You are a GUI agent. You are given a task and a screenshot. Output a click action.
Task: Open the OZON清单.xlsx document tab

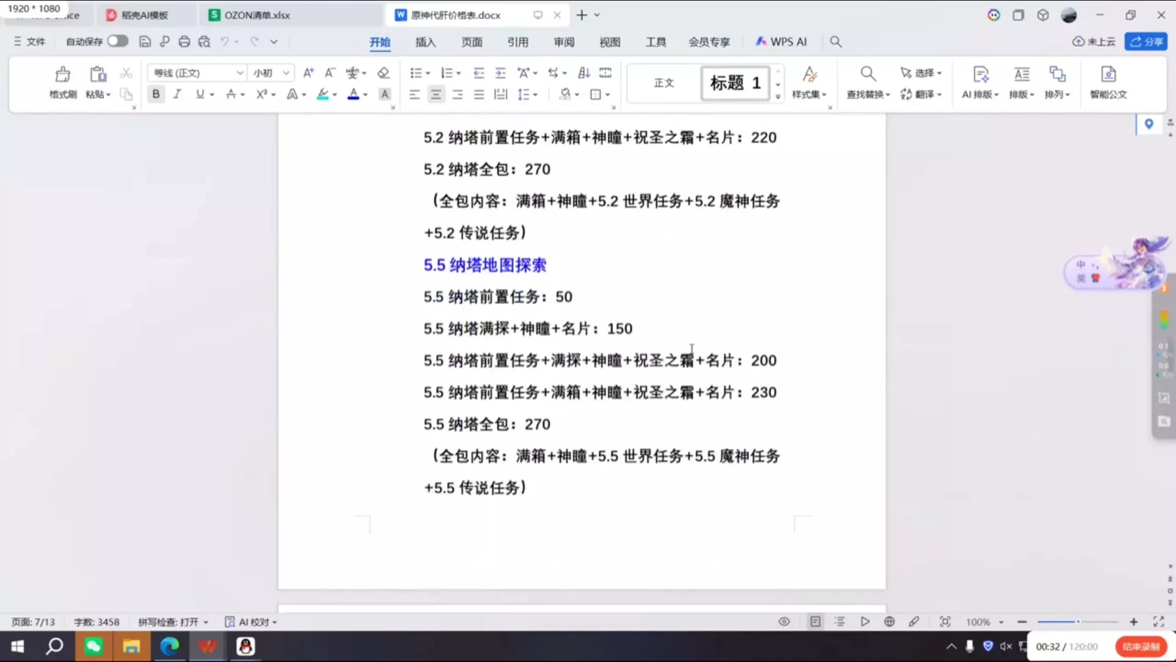(x=257, y=15)
